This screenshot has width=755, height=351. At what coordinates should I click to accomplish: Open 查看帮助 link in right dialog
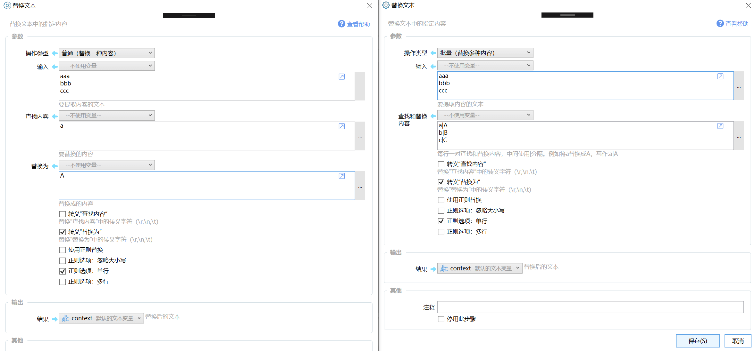click(736, 24)
